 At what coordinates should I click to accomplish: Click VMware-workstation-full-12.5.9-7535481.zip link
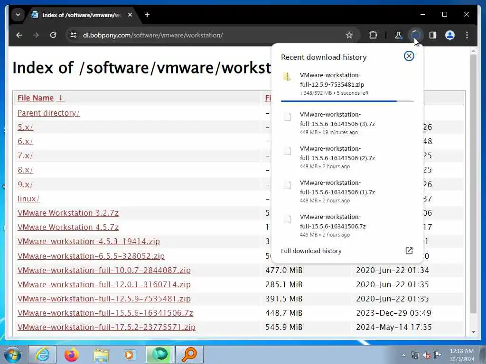click(104, 299)
